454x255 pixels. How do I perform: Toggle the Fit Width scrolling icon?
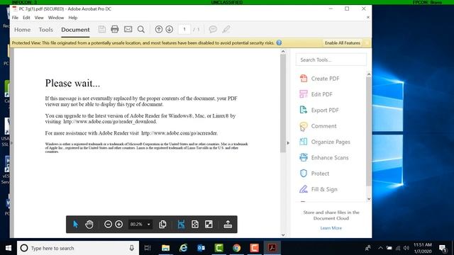click(x=182, y=224)
